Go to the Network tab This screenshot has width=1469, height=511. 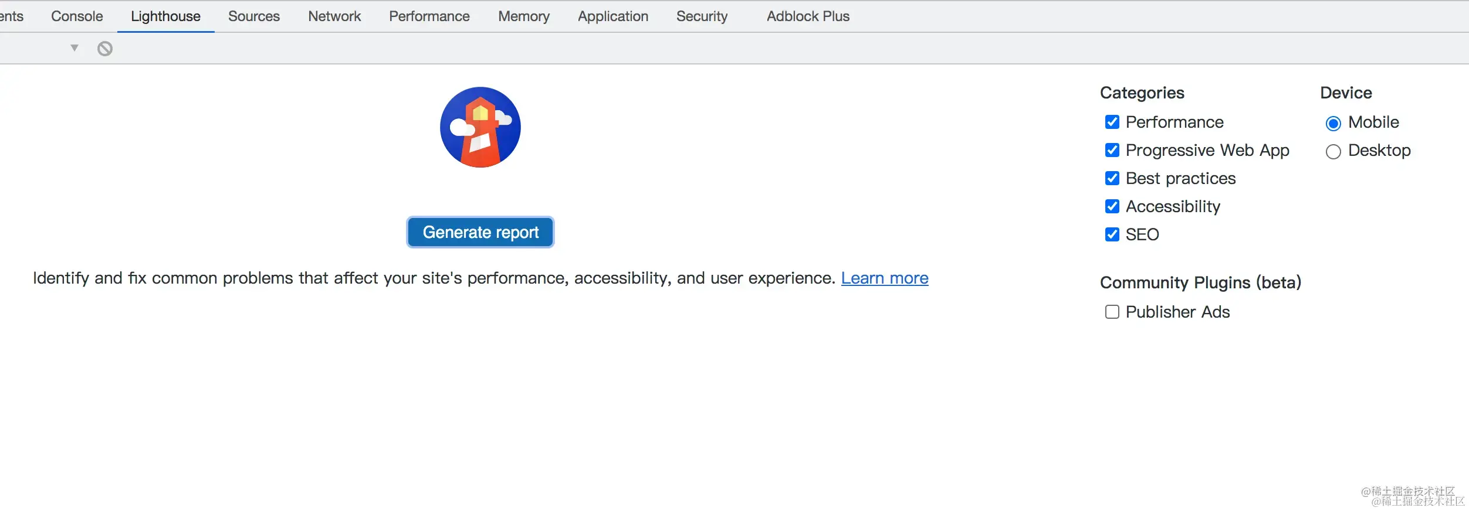[334, 16]
